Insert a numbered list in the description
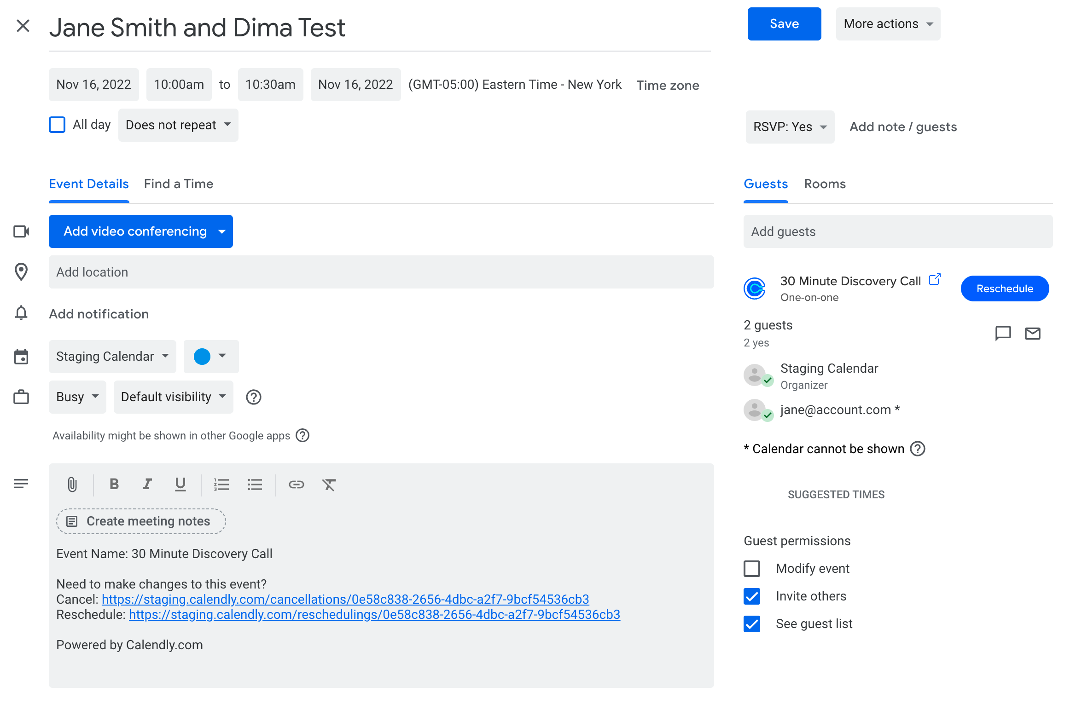1082x704 pixels. (222, 484)
